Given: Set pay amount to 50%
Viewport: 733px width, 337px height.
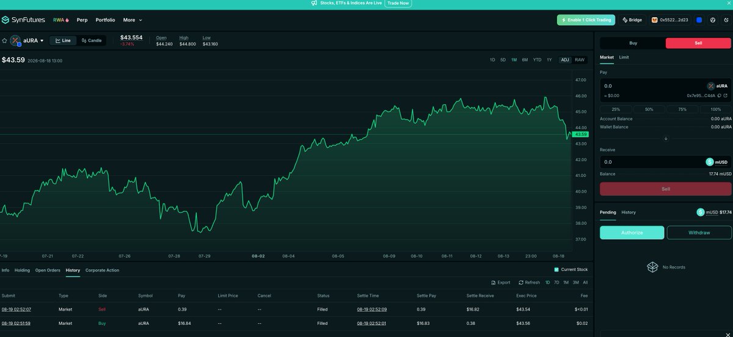Looking at the screenshot, I should pyautogui.click(x=649, y=109).
